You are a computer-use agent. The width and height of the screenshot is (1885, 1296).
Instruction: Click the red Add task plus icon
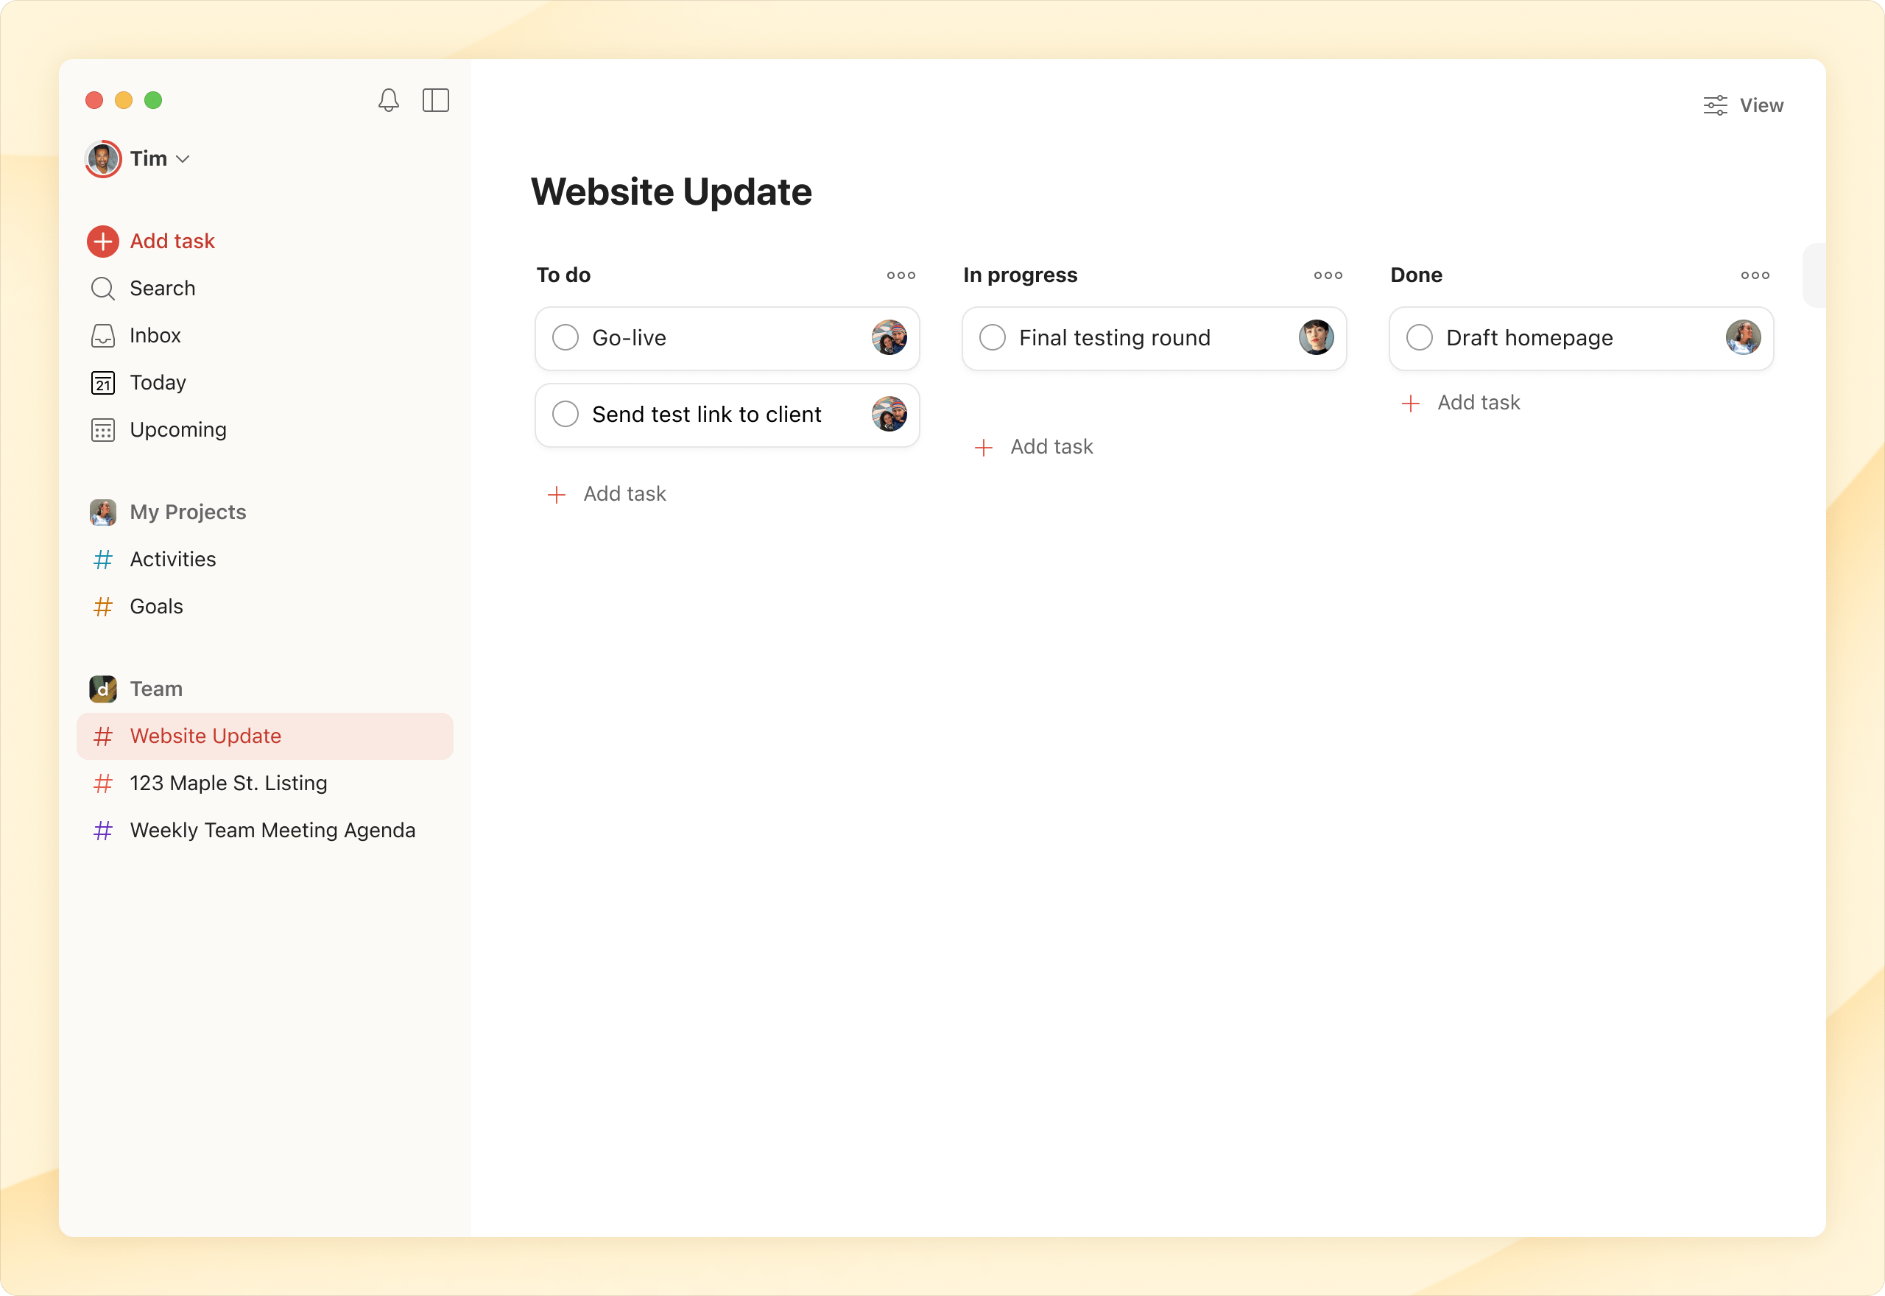pos(103,242)
